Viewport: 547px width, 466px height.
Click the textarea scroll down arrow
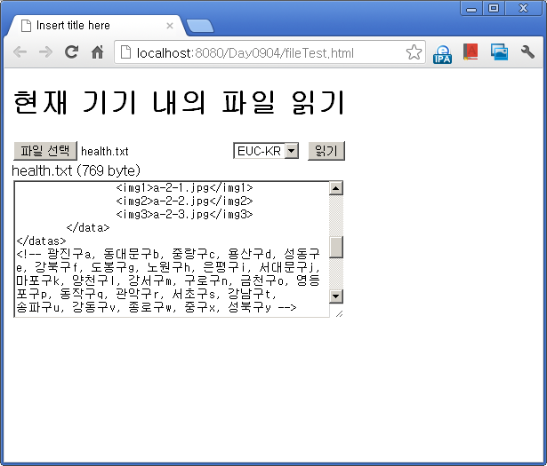click(x=336, y=296)
